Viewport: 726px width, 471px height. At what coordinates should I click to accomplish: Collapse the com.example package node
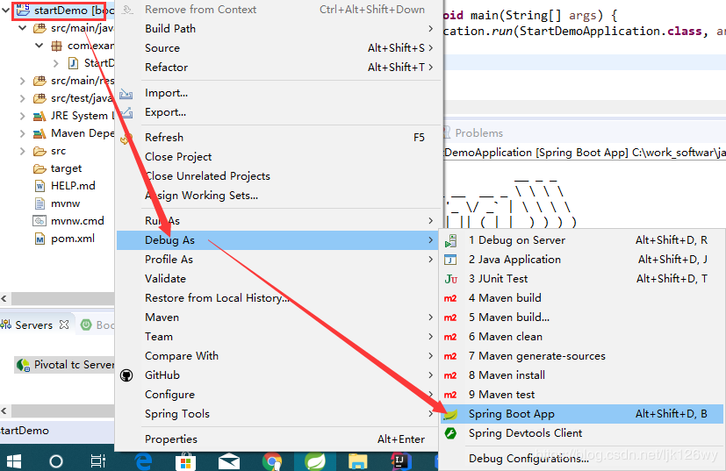tap(40, 46)
